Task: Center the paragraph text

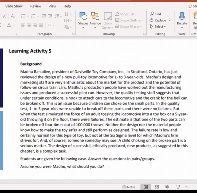Action: point(29,25)
